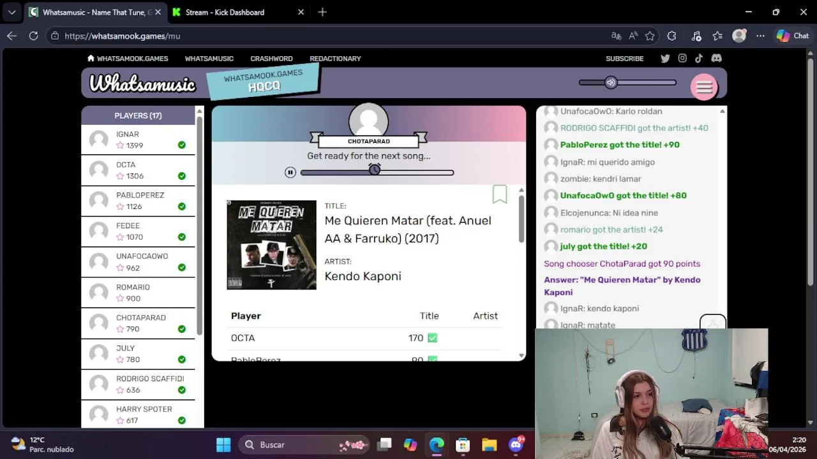Viewport: 817px width, 459px height.
Task: Click the Artist column header in results
Action: [x=485, y=316]
